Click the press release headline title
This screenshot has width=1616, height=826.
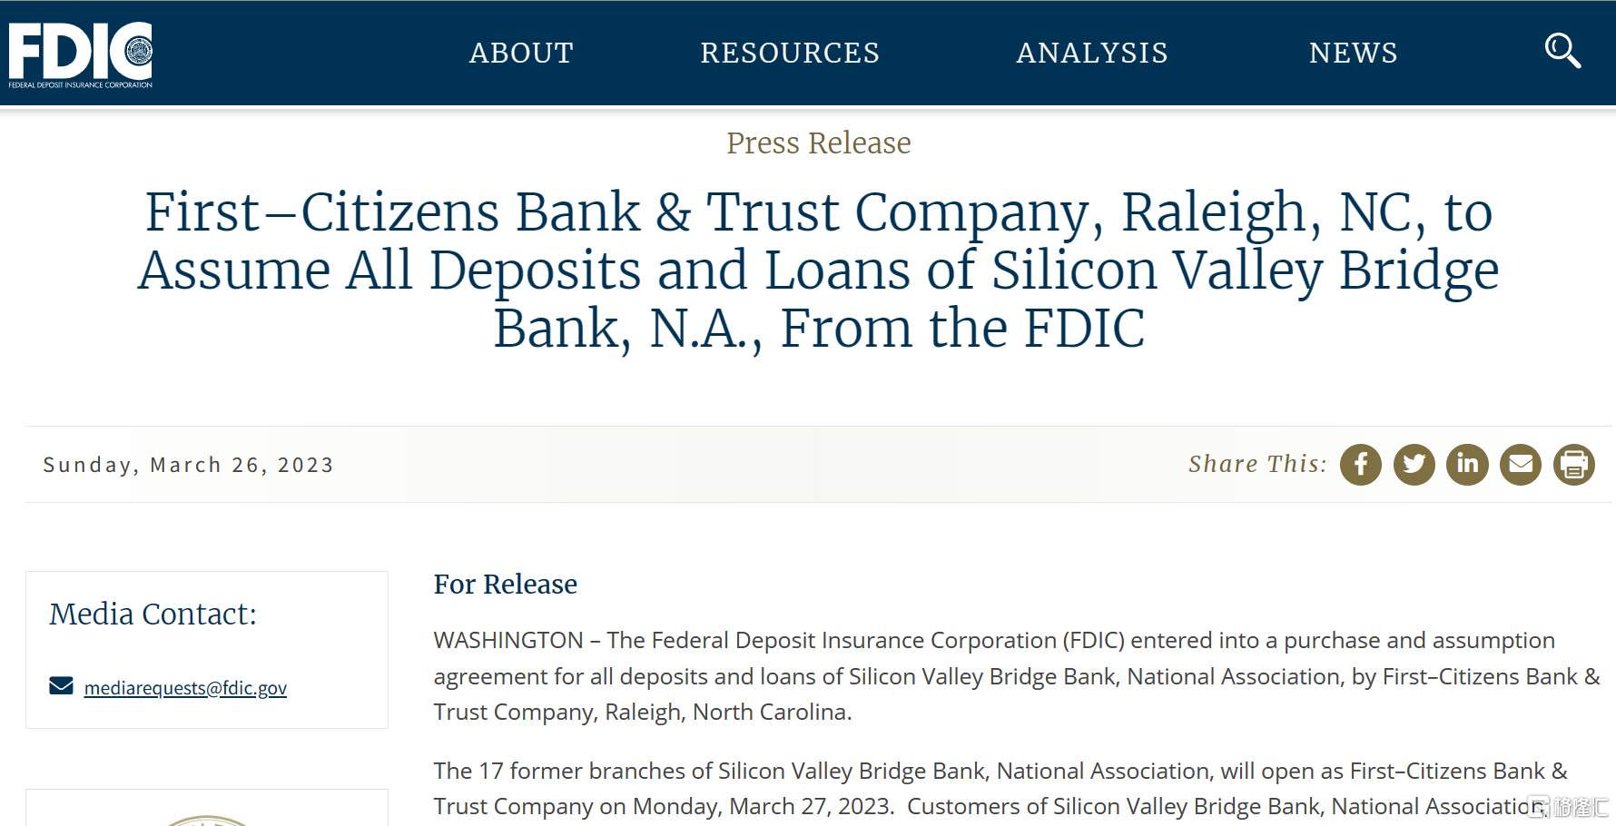click(818, 270)
